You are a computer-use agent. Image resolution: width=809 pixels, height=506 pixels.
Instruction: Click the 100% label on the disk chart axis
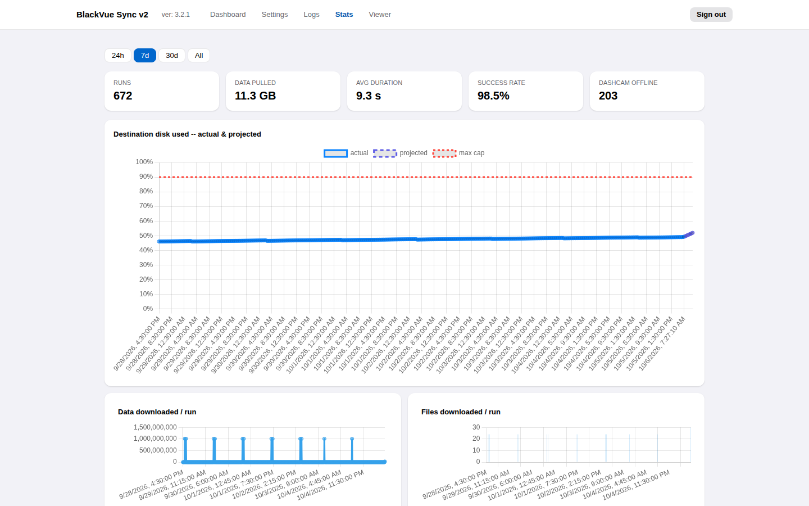click(x=144, y=162)
